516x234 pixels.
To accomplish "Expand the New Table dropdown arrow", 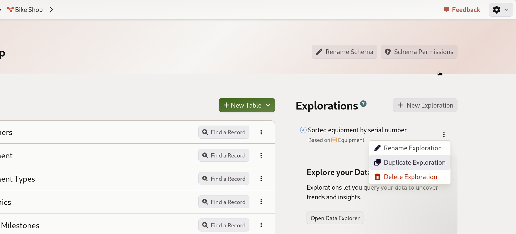I will (x=268, y=105).
